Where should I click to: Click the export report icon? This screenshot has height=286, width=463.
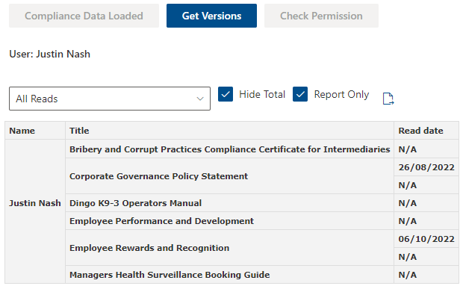point(388,99)
